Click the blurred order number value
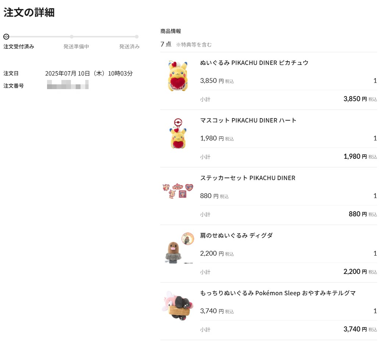The height and width of the screenshot is (344, 383). (68, 85)
